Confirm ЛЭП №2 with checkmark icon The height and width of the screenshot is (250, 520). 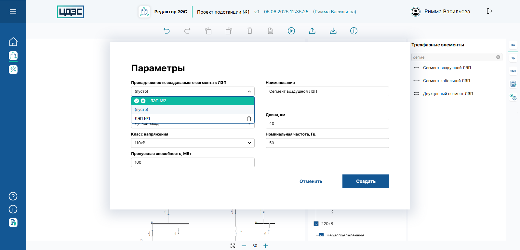coord(137,101)
